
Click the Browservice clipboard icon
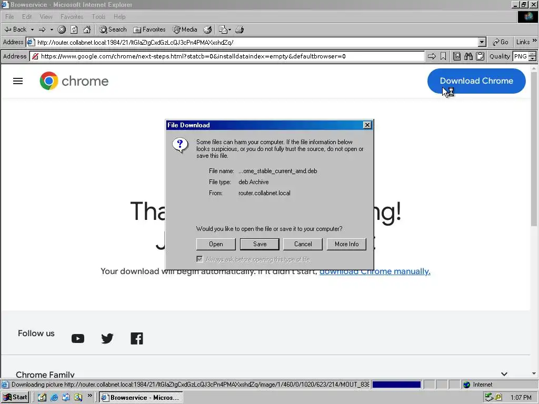(480, 56)
